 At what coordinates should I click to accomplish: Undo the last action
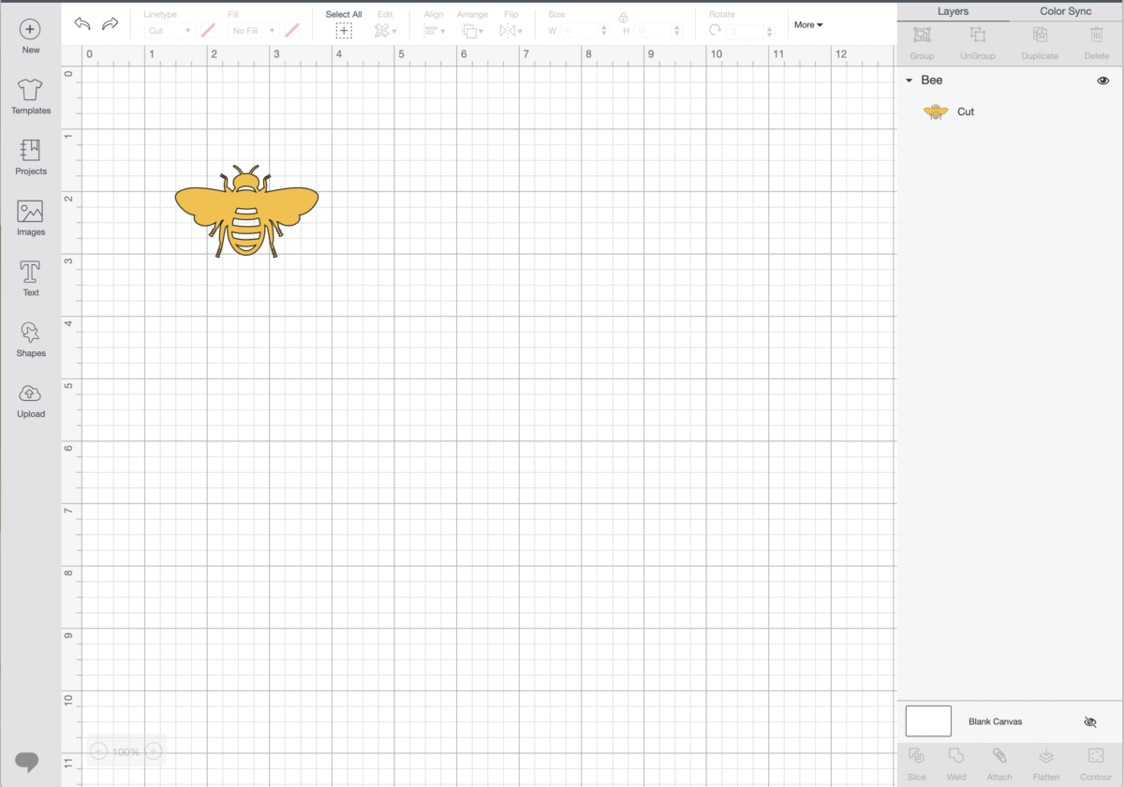(x=82, y=23)
